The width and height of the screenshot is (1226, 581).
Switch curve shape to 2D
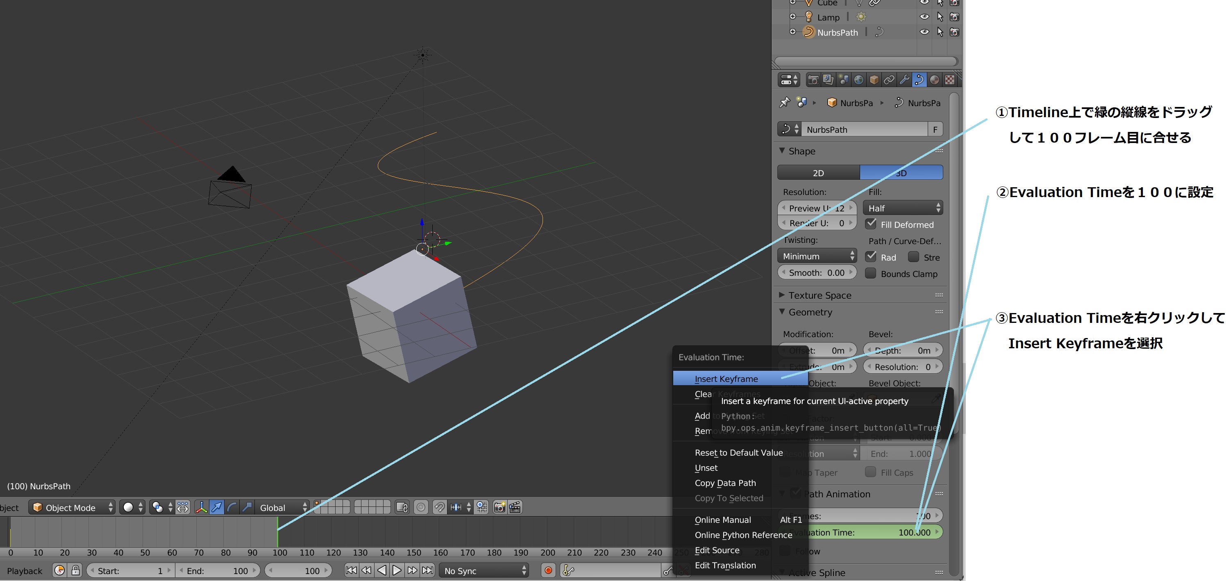[x=819, y=173]
